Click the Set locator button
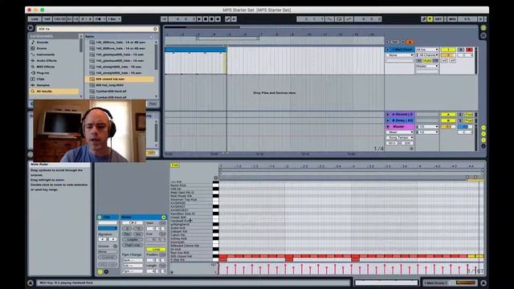Image resolution: width=514 pixels, height=289 pixels. [x=395, y=42]
